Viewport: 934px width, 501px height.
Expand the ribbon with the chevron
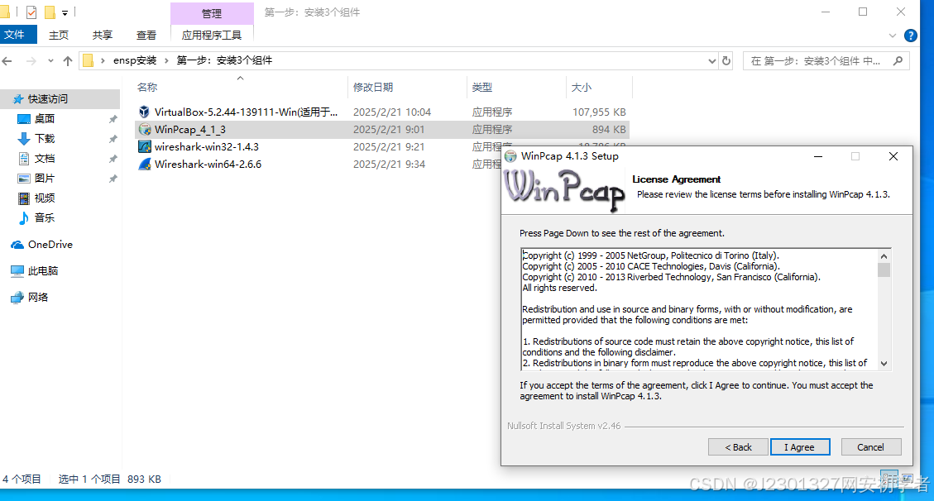click(893, 36)
